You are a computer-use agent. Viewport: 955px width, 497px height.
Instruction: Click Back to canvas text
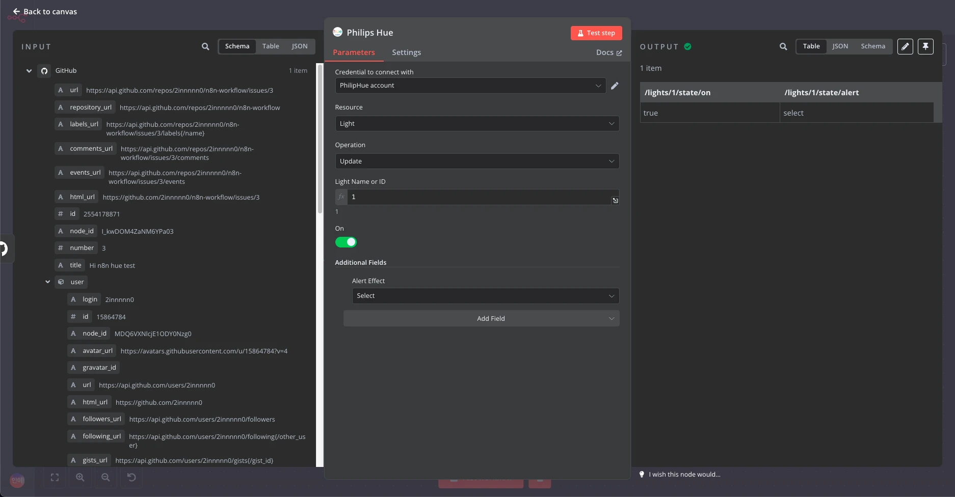(x=50, y=11)
